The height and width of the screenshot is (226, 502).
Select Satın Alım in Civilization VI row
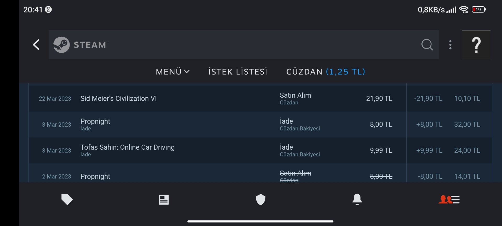[295, 95]
